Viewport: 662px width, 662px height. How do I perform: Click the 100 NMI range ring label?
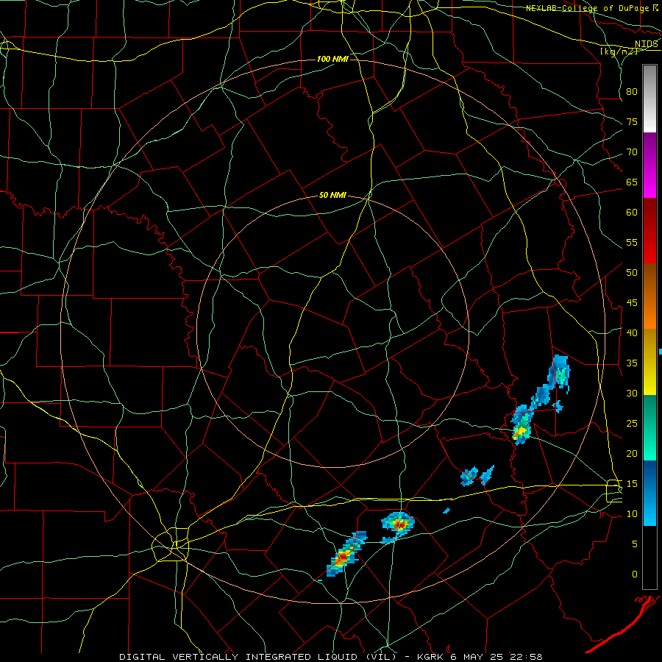coord(332,59)
